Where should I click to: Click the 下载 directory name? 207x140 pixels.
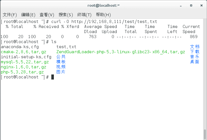[195, 52]
